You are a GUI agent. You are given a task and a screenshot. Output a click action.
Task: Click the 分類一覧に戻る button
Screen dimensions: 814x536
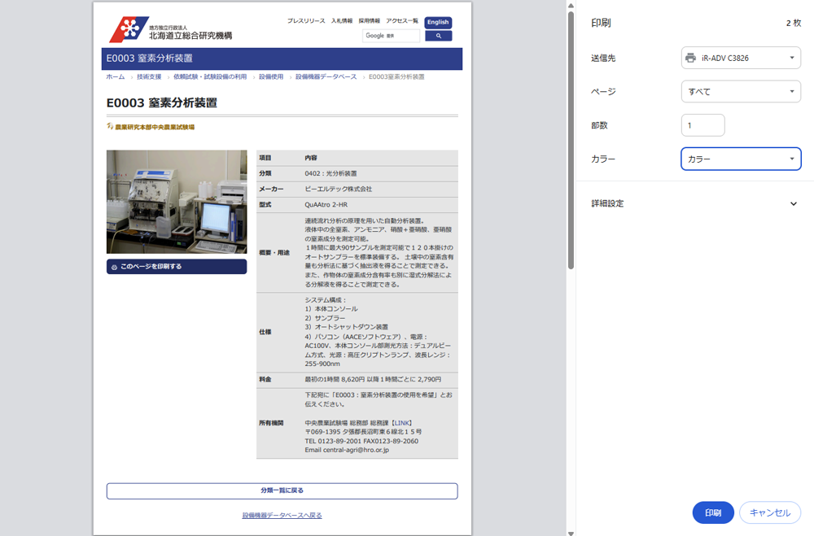click(282, 491)
